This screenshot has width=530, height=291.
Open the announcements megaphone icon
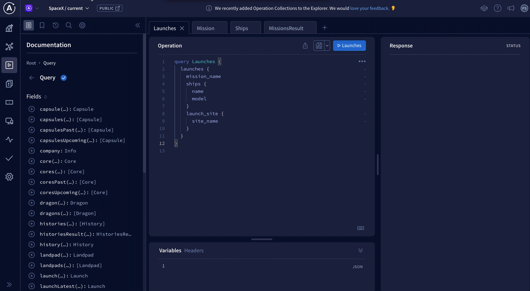coord(511,8)
